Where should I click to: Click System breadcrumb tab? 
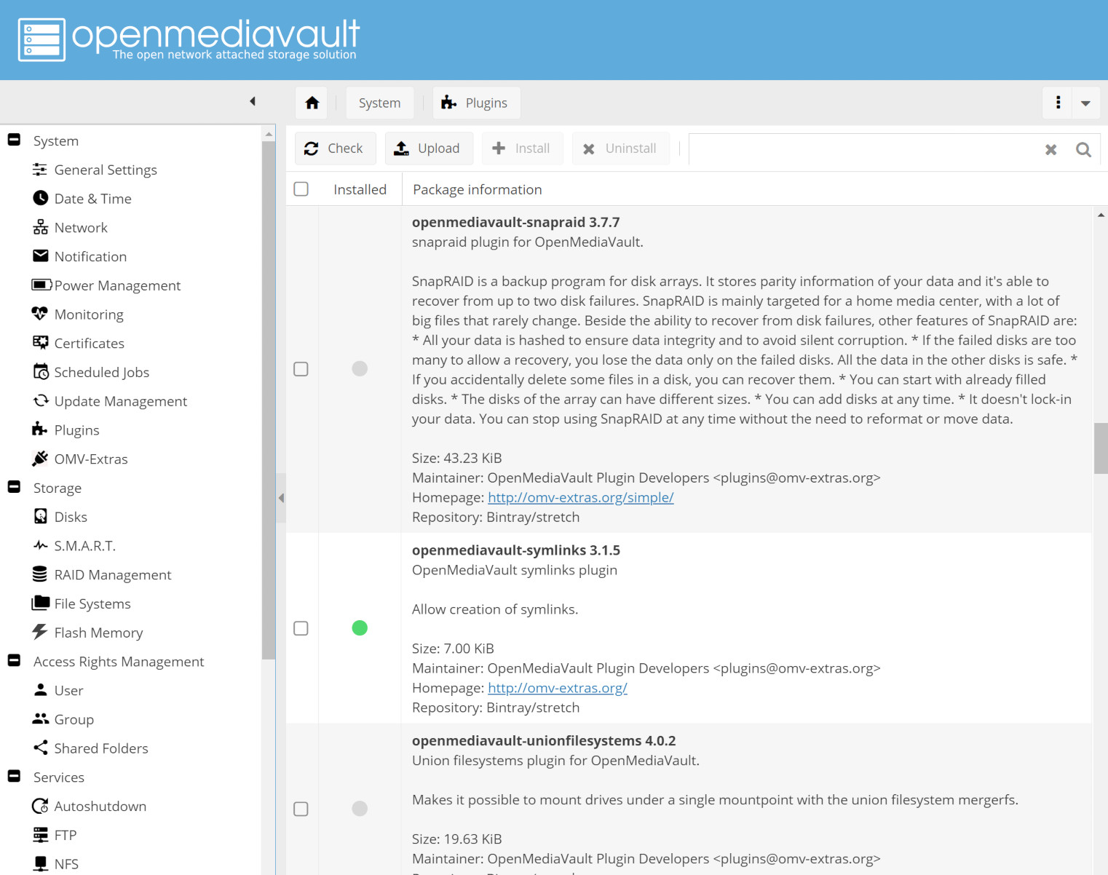379,103
